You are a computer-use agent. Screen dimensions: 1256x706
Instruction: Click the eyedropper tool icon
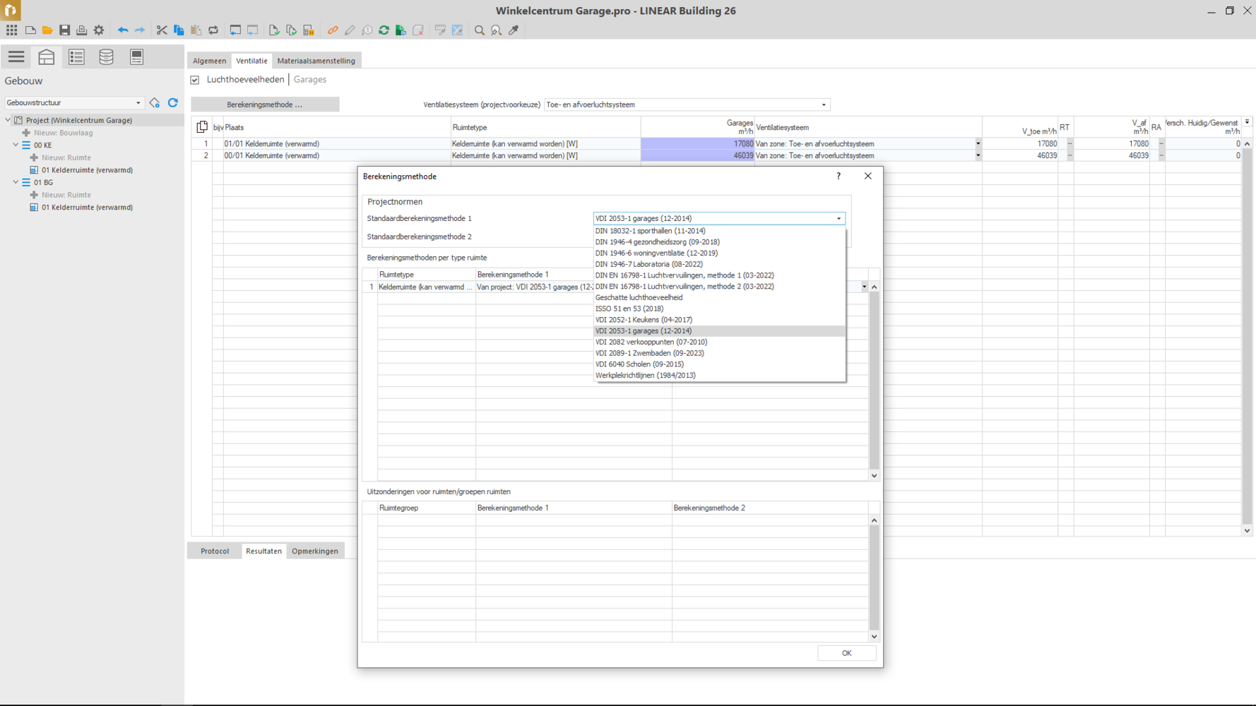514,30
